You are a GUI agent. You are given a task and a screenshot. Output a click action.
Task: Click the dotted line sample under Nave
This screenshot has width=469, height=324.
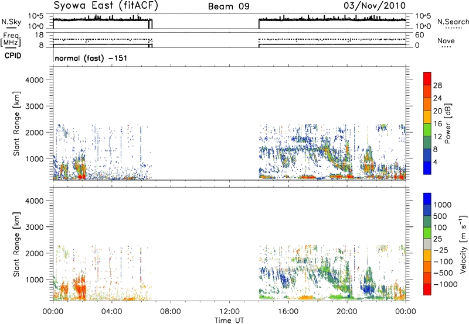pyautogui.click(x=446, y=47)
